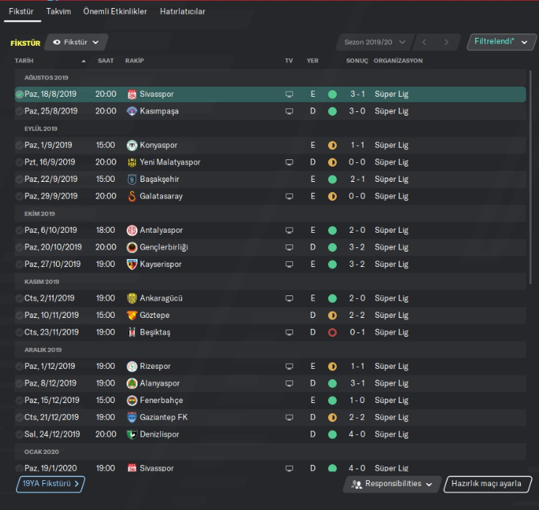Toggle the checkmark on Kasımpaşa fixture row
Screen dimensions: 539x510
click(20, 111)
